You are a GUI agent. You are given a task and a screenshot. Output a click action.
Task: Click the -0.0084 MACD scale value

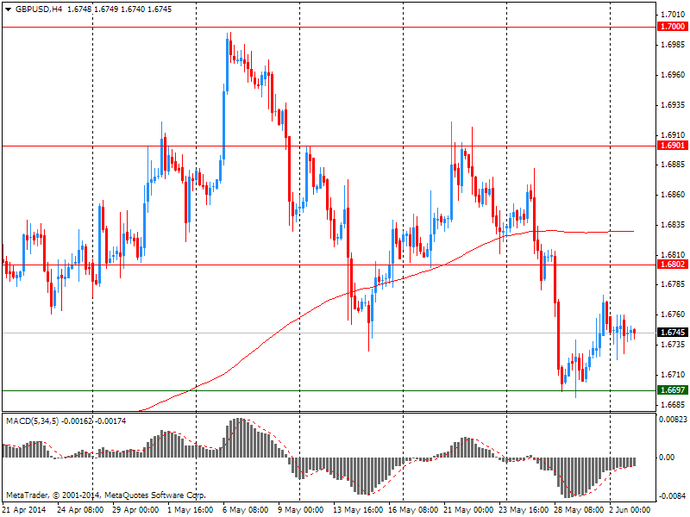click(672, 496)
